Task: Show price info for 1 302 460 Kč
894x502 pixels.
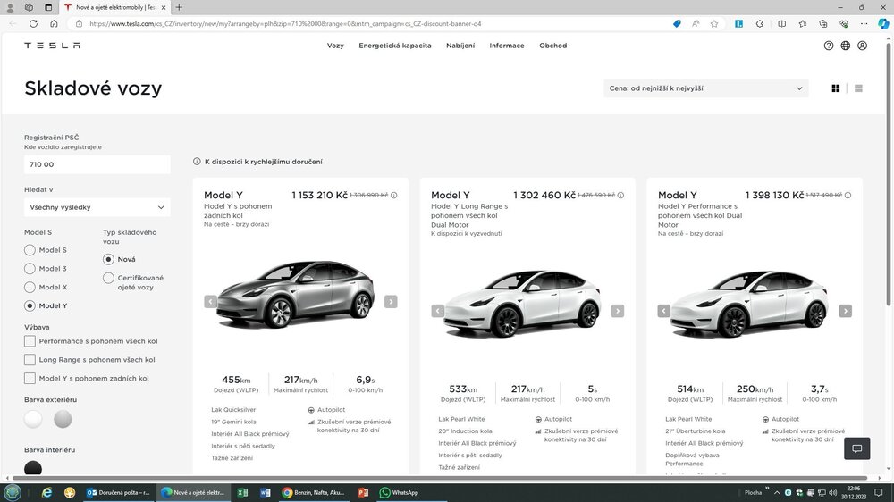Action: [621, 196]
